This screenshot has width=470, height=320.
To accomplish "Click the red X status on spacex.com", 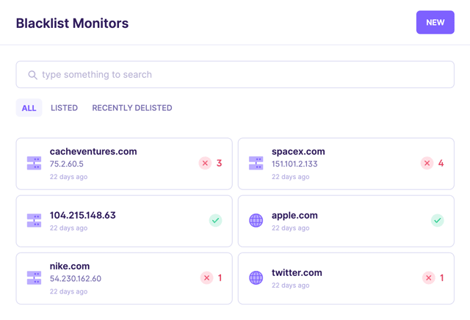I will coord(427,163).
